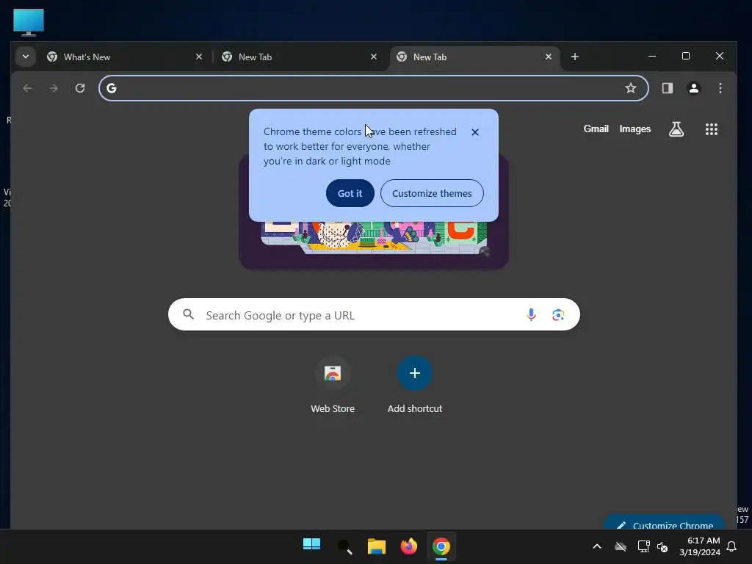
Task: Open the Chrome side panel
Action: (x=668, y=88)
